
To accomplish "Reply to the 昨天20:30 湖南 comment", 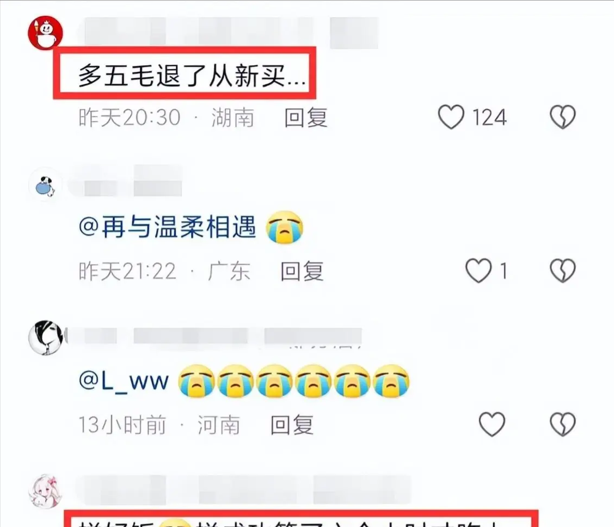I will [306, 117].
